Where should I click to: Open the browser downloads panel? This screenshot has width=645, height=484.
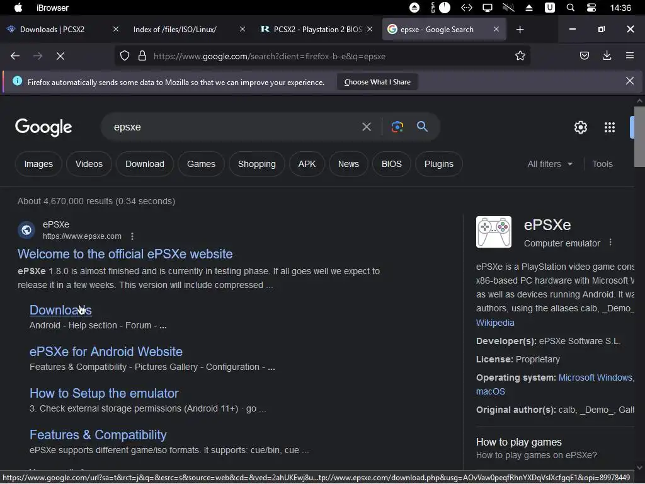click(x=607, y=56)
